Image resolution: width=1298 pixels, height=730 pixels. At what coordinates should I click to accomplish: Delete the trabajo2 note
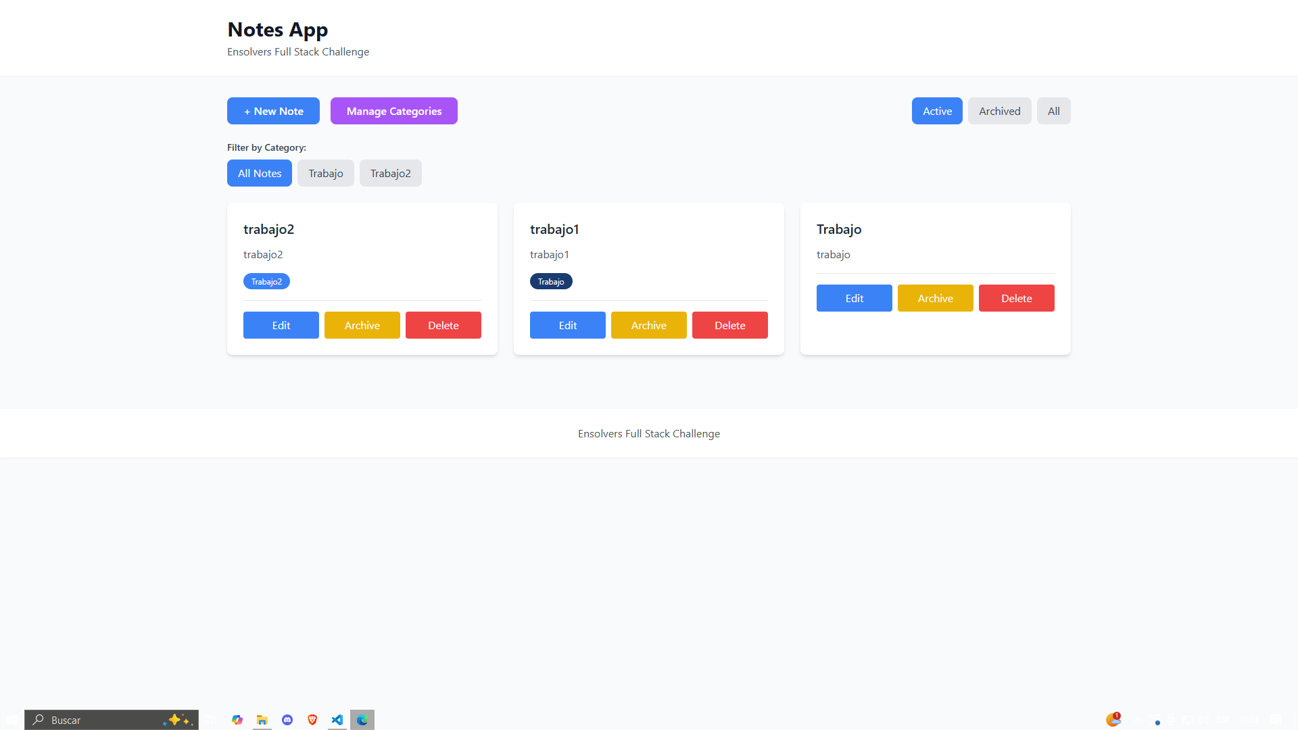443,325
